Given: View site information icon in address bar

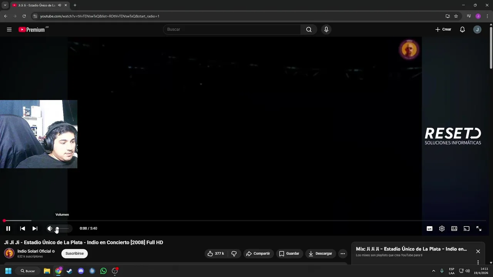Looking at the screenshot, I should pos(35,16).
